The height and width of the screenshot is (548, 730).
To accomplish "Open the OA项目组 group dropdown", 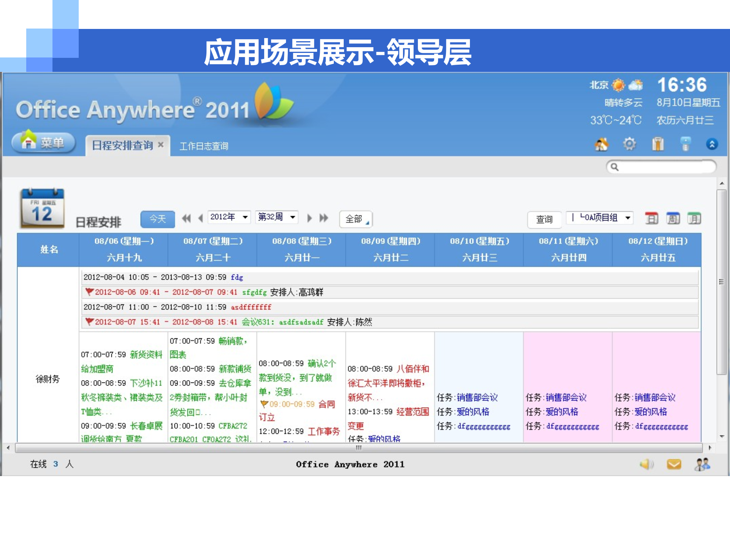I will click(599, 218).
